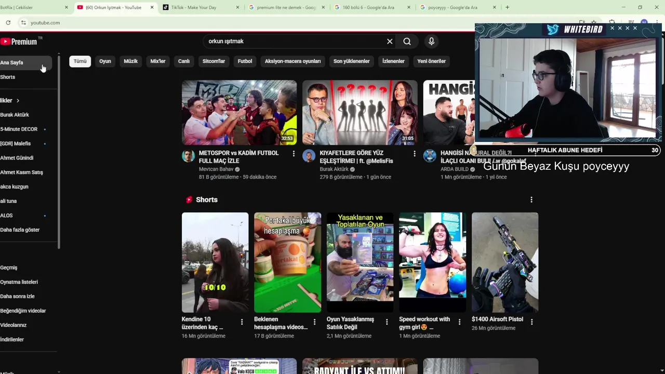Play the KIYAFETLERE GÖRE YÜZ EŞLEŞTİRME thumbnail
This screenshot has height=374, width=665.
tap(360, 112)
